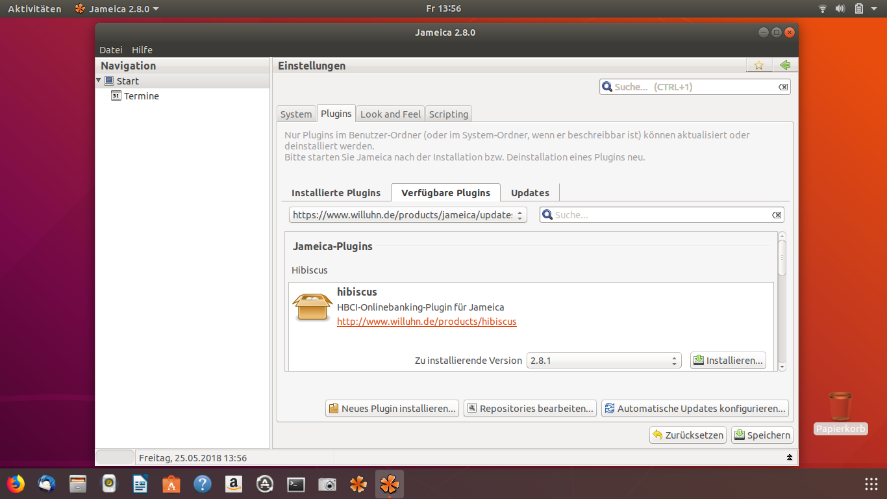887x499 pixels.
Task: Click the magnifier icon in plugin search field
Action: (x=547, y=215)
